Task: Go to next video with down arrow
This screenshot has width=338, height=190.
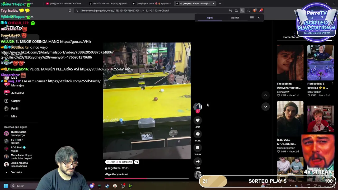Action: coord(266,107)
